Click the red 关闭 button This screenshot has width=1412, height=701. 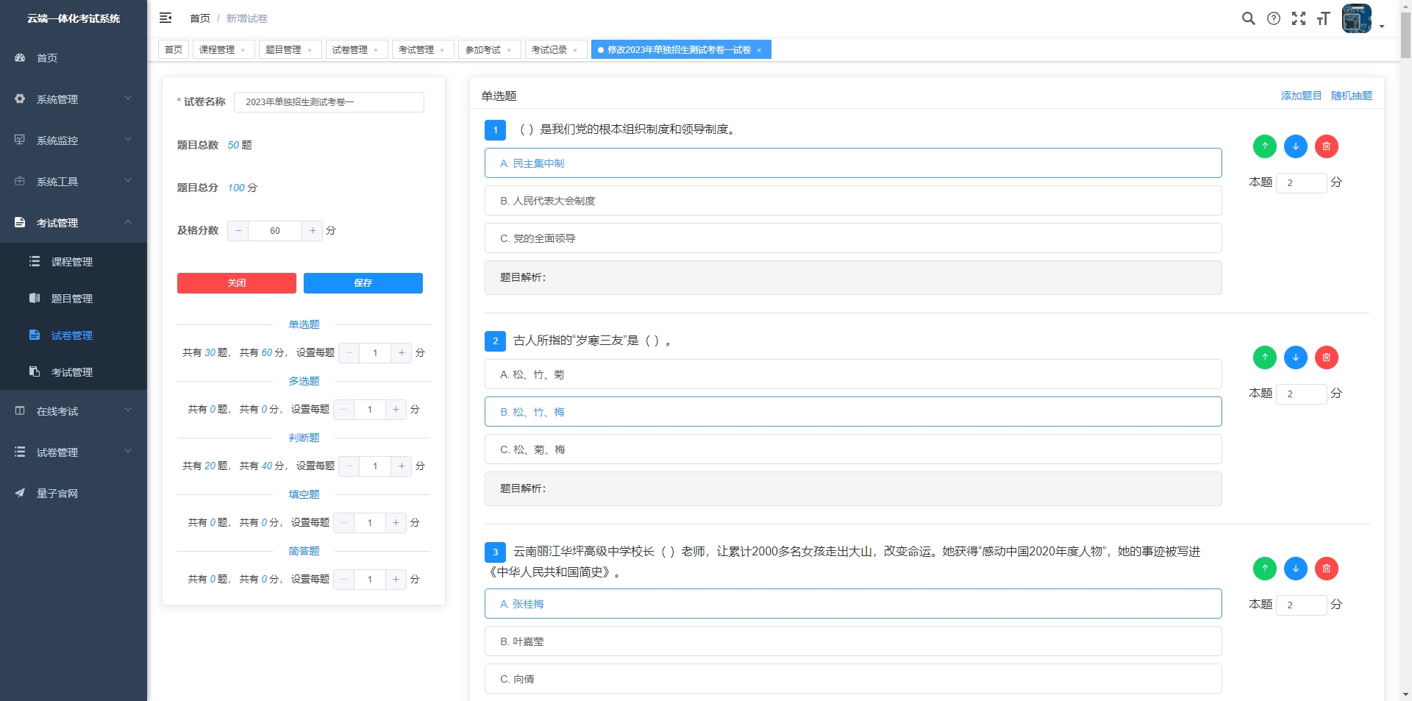click(x=237, y=283)
